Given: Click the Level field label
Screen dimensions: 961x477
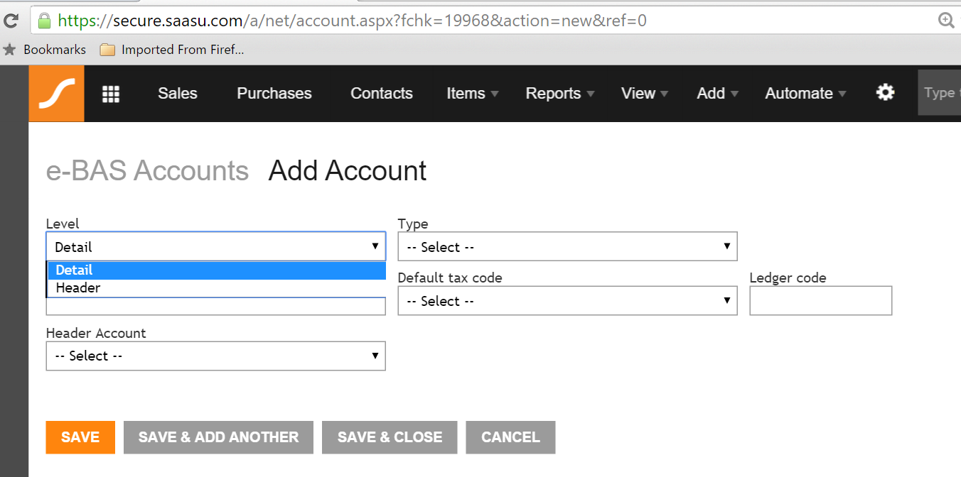Looking at the screenshot, I should tap(63, 224).
